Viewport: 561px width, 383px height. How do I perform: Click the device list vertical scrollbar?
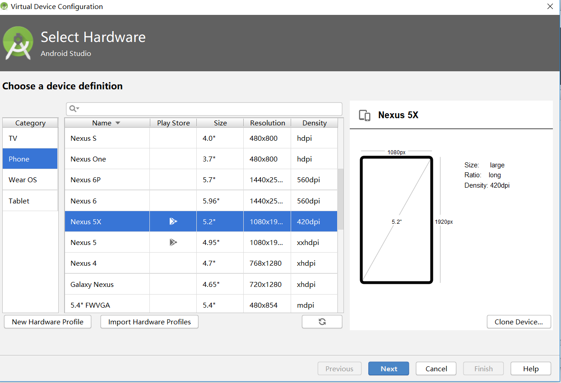(341, 198)
